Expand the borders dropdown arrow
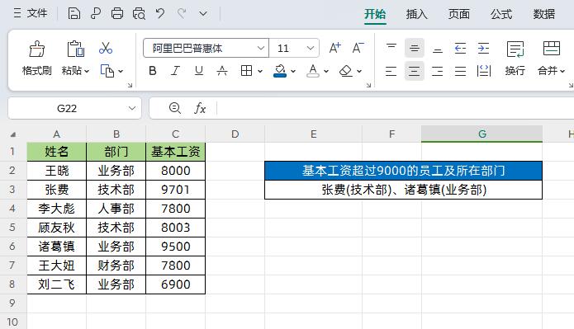The height and width of the screenshot is (329, 574). pos(260,71)
